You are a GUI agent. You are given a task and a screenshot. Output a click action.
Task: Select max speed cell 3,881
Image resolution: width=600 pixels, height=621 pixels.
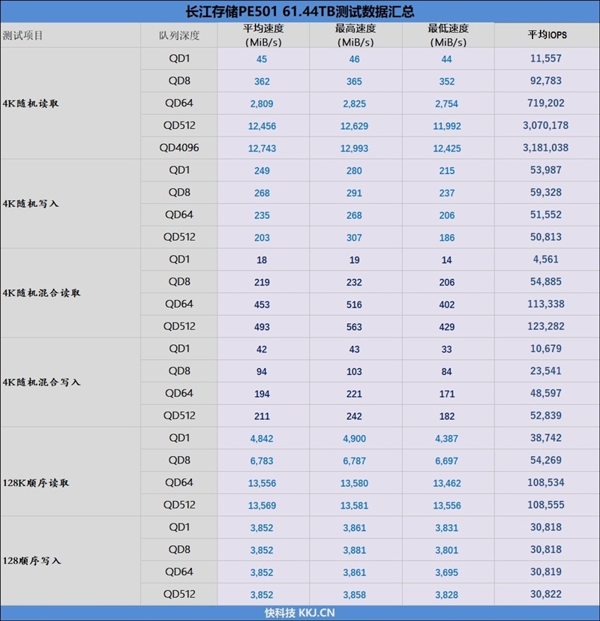(355, 550)
